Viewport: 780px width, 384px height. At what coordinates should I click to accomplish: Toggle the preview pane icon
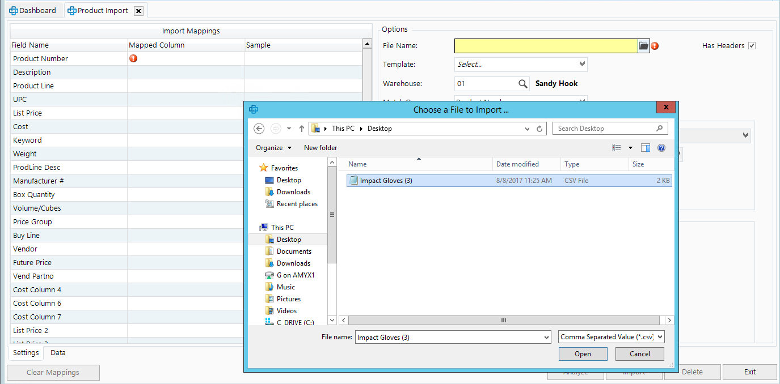point(646,148)
